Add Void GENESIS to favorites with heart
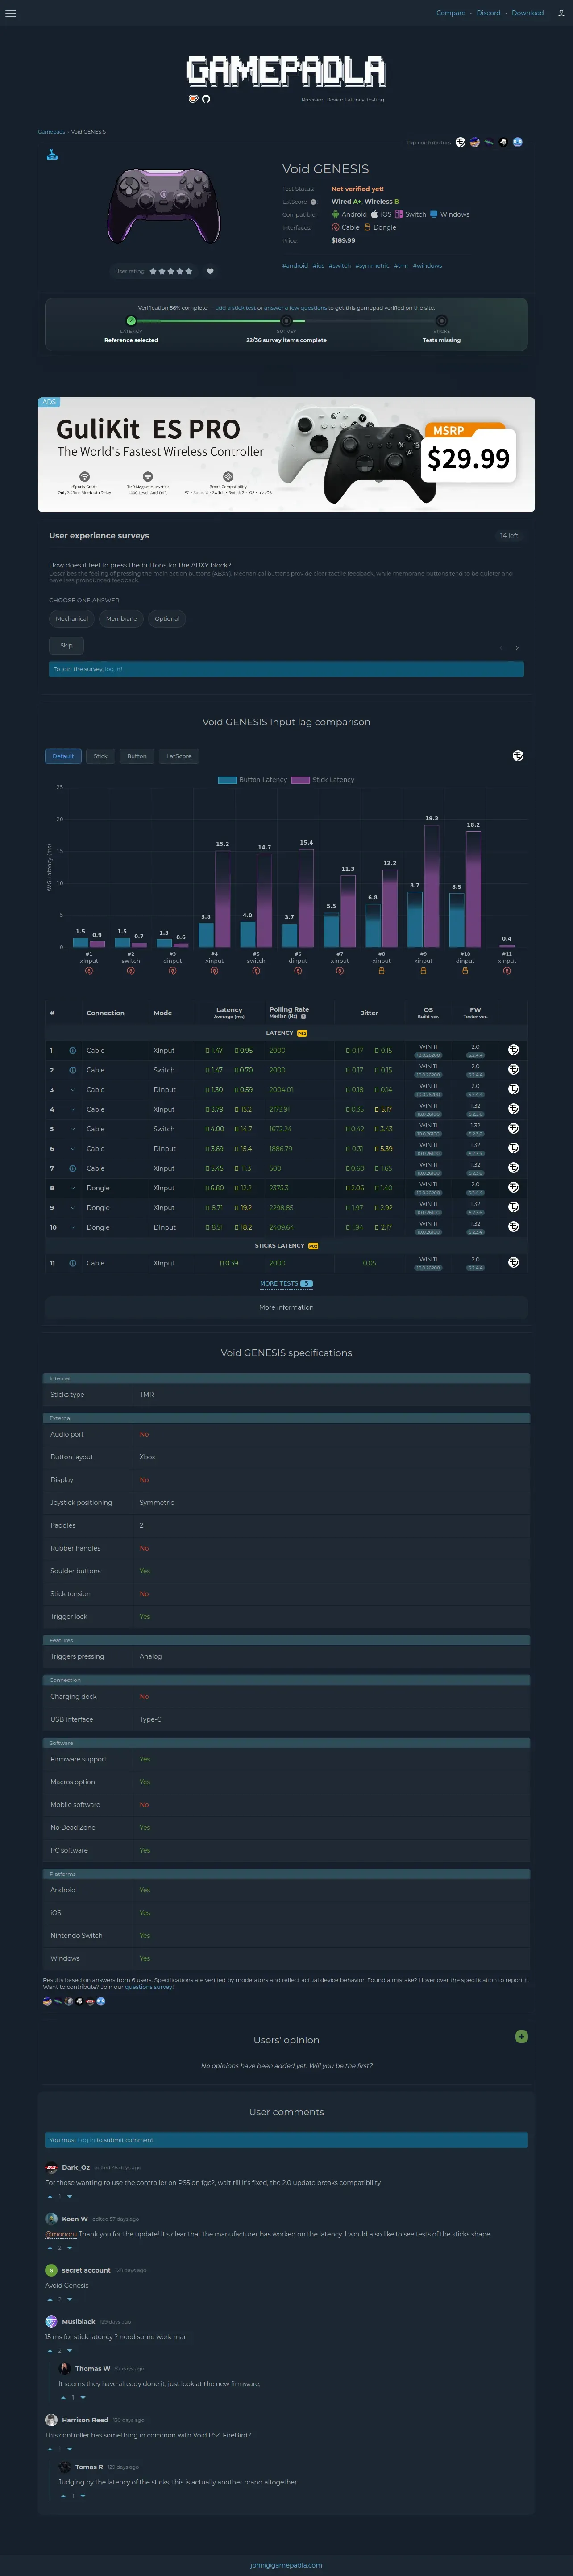The height and width of the screenshot is (2576, 573). 210,271
